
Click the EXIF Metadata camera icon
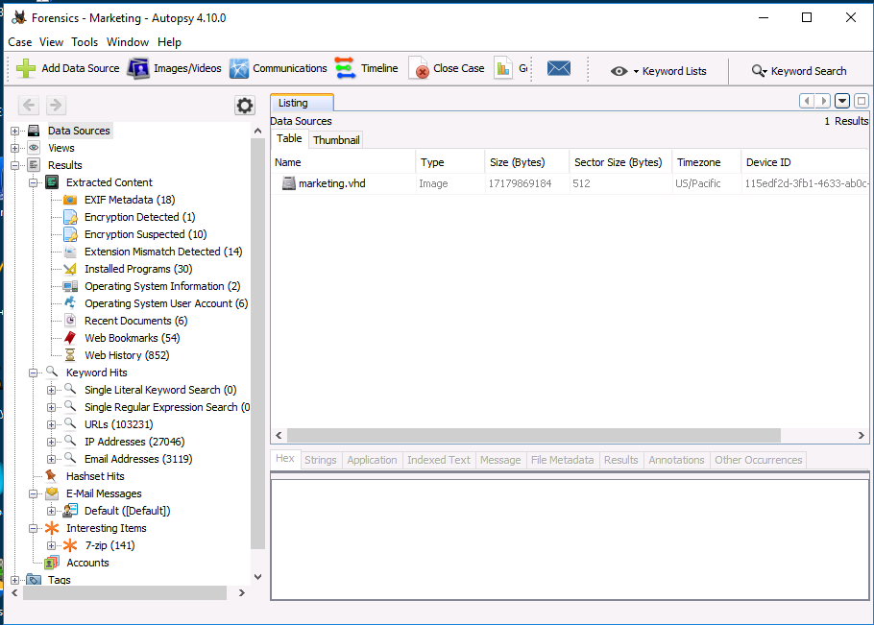point(70,200)
